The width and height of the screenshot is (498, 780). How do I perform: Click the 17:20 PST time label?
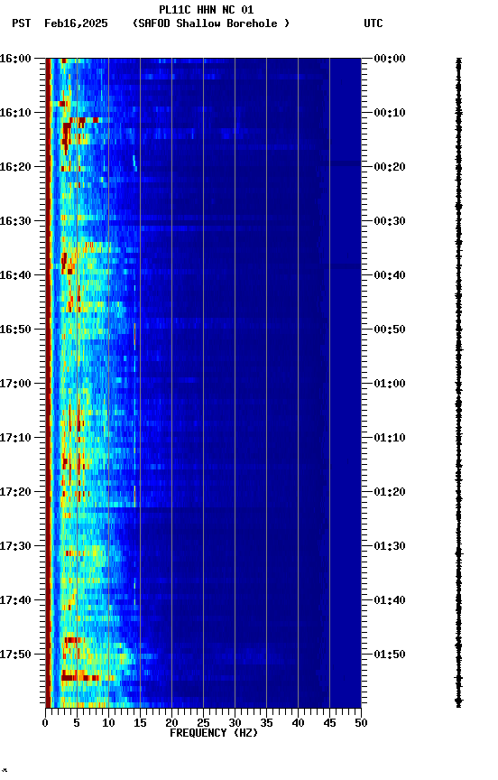coord(15,492)
